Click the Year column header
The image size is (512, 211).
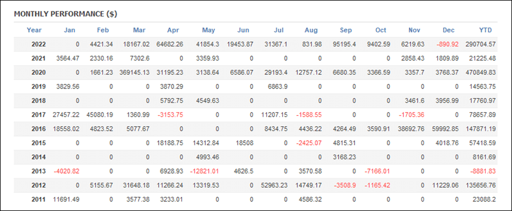(34, 30)
